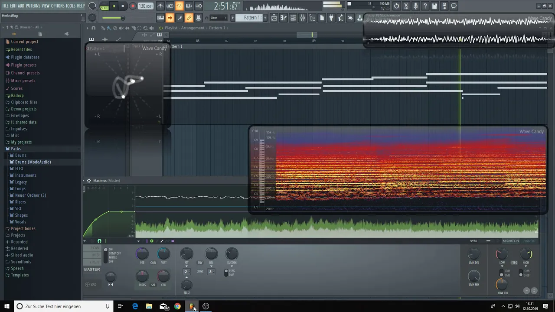
Task: Open the FILE menu
Action: pos(5,6)
